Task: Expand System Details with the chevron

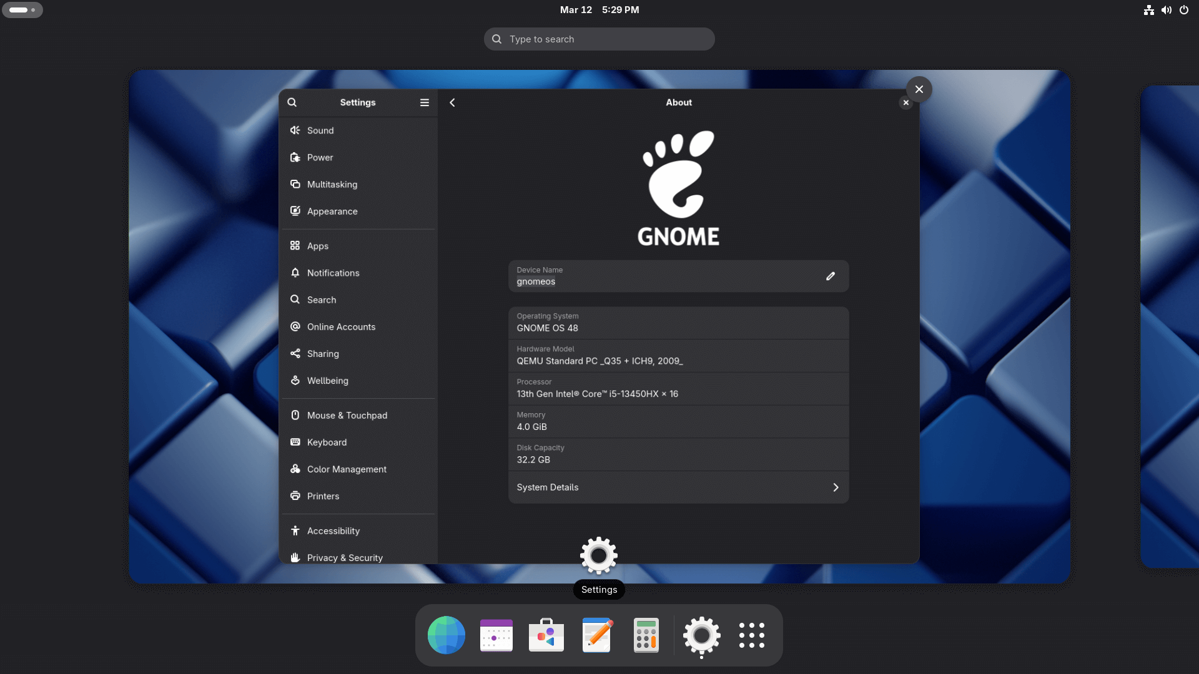Action: point(836,487)
